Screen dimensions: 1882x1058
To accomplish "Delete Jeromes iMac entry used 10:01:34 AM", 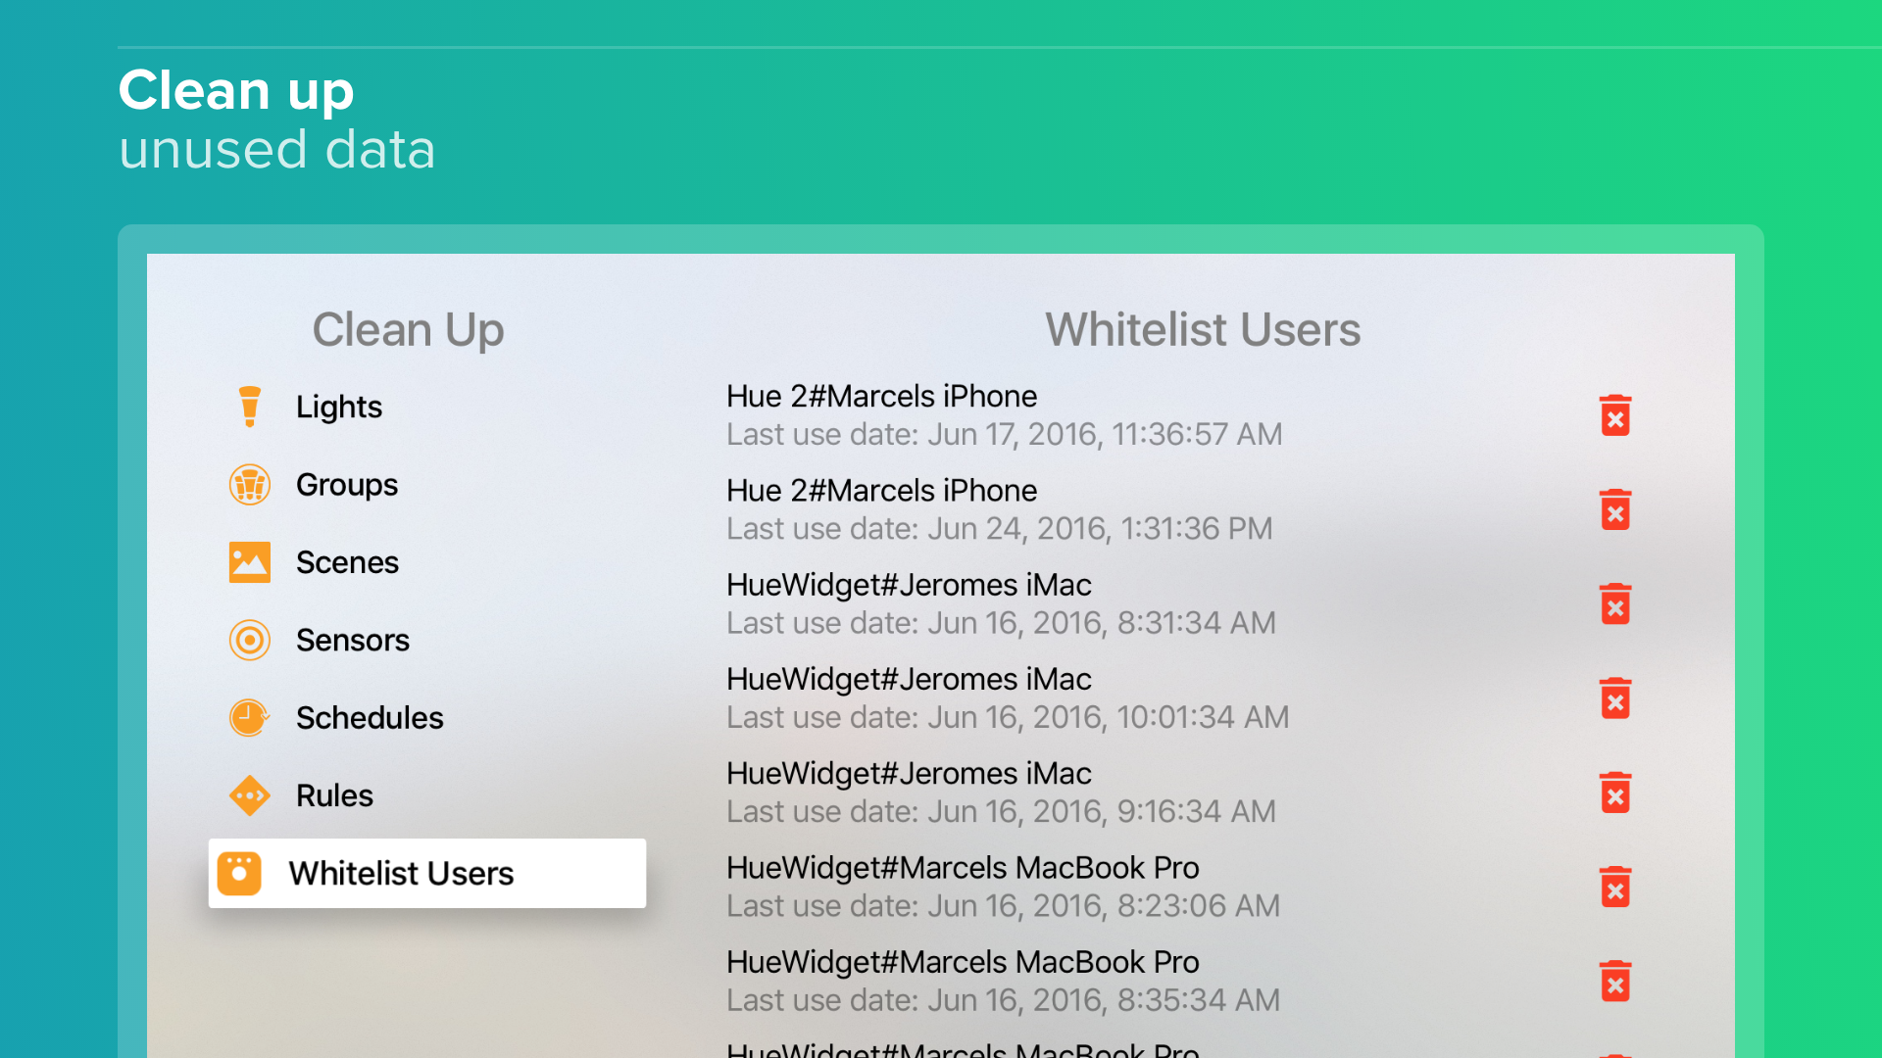I will click(1615, 698).
